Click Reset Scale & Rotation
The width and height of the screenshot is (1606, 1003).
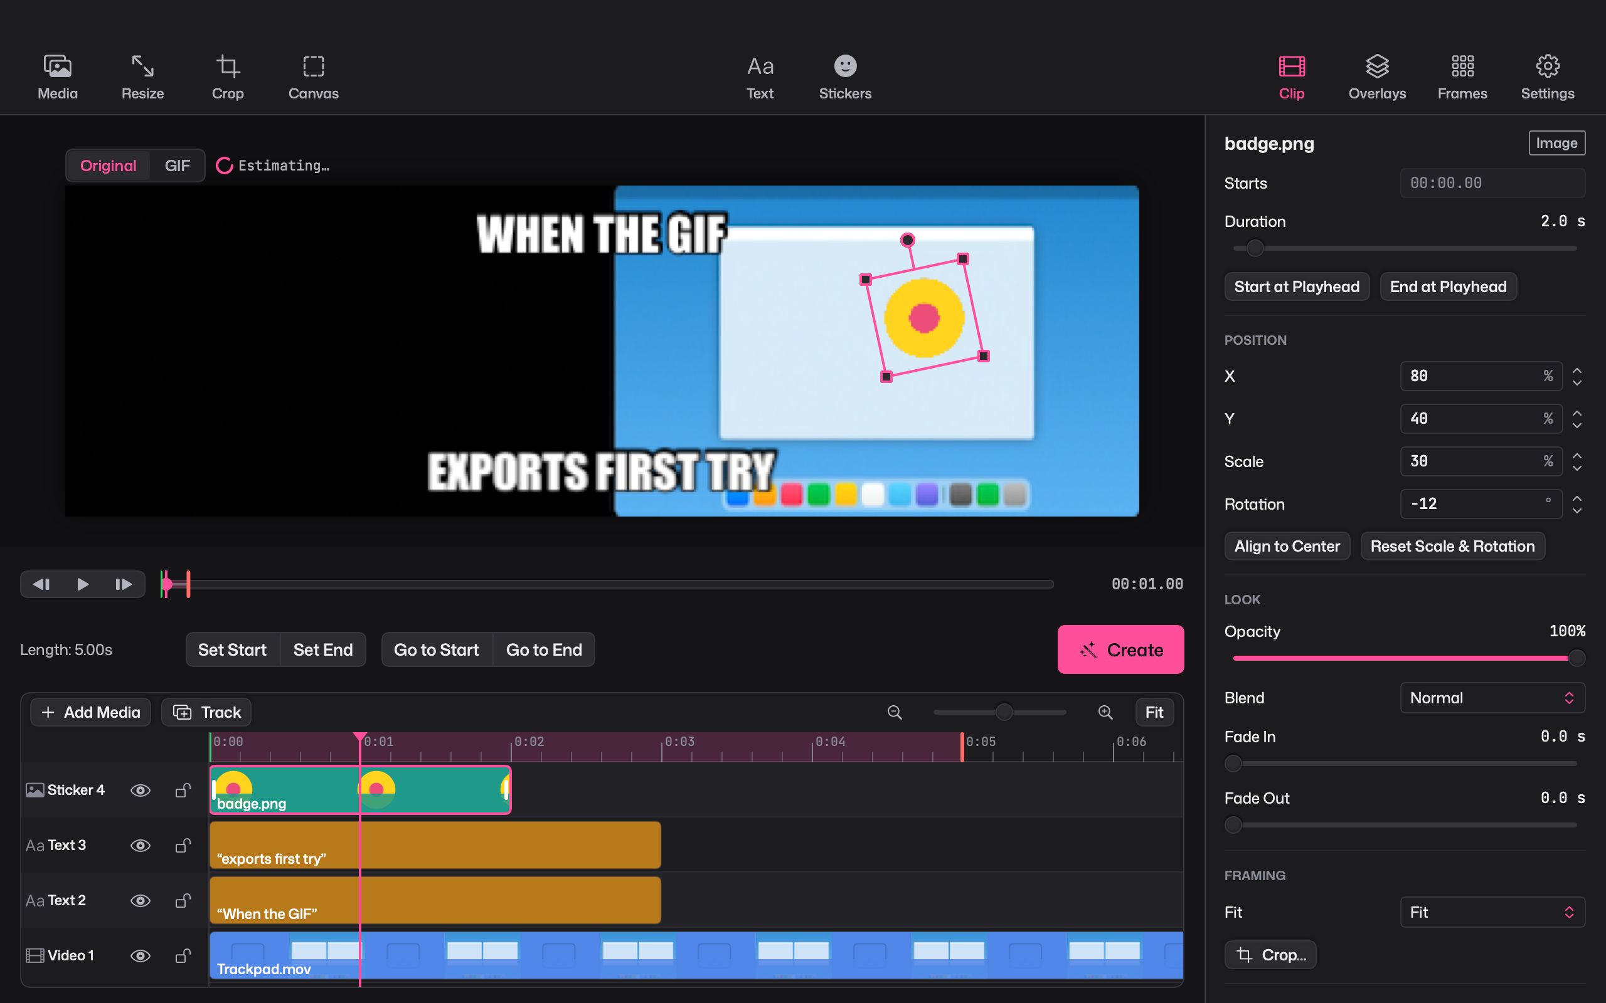point(1452,546)
